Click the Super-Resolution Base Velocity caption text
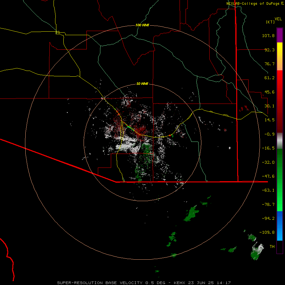 (144, 283)
